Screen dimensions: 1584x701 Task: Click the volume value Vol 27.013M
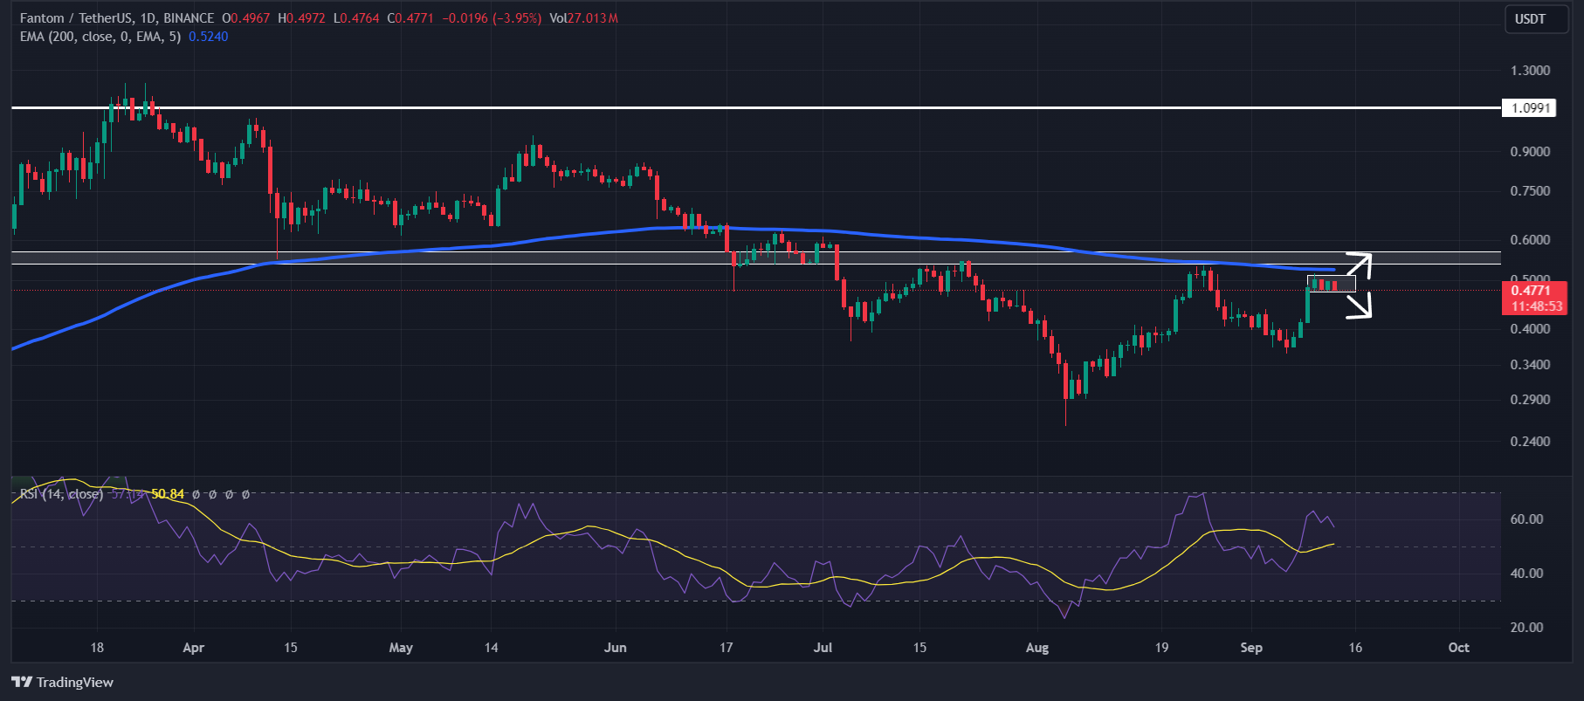[583, 17]
